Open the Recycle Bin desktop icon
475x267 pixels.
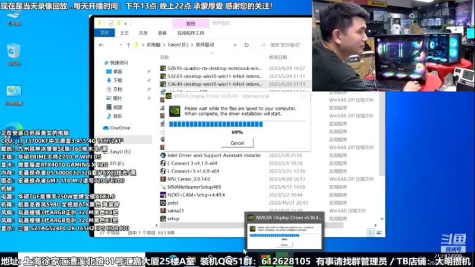click(14, 55)
